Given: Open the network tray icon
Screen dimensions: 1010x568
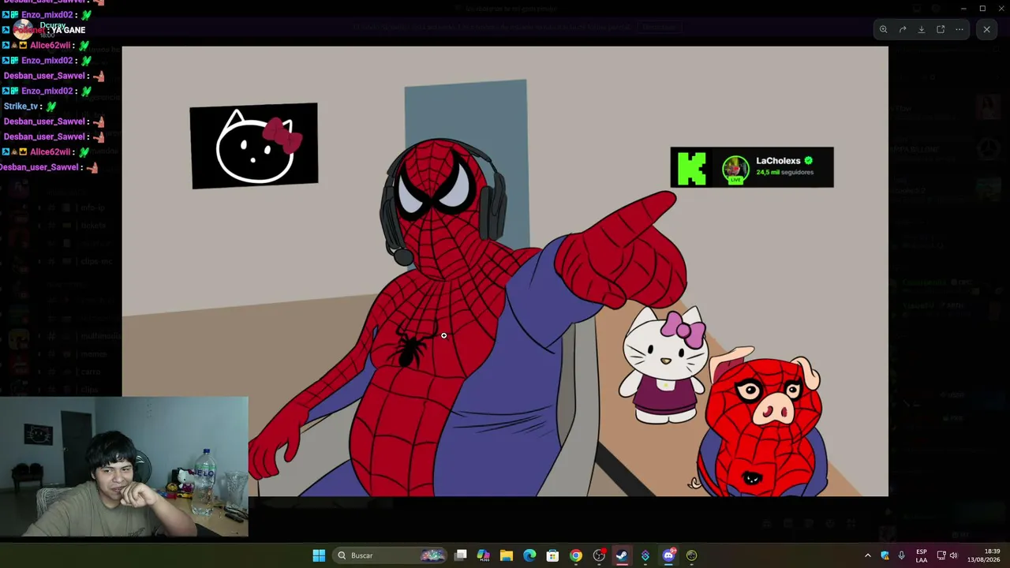Looking at the screenshot, I should [941, 555].
